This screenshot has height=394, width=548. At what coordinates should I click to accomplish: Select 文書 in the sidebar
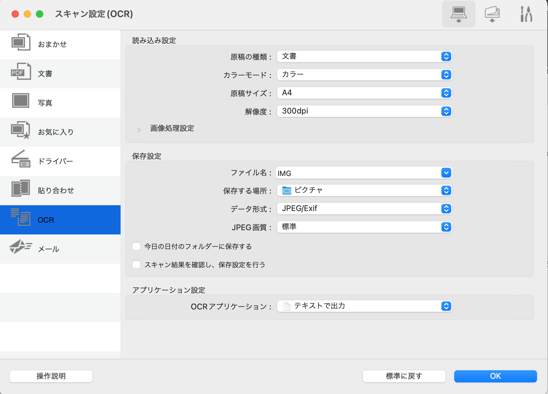click(x=60, y=74)
